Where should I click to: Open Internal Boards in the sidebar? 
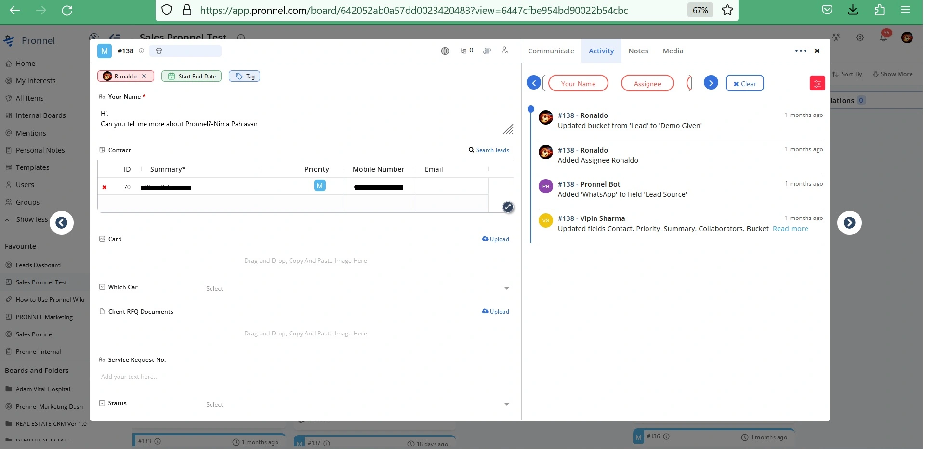tap(40, 115)
